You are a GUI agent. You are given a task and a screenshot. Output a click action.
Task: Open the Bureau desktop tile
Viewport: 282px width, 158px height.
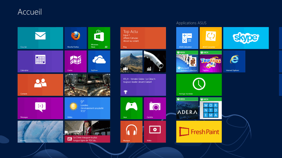point(40,132)
